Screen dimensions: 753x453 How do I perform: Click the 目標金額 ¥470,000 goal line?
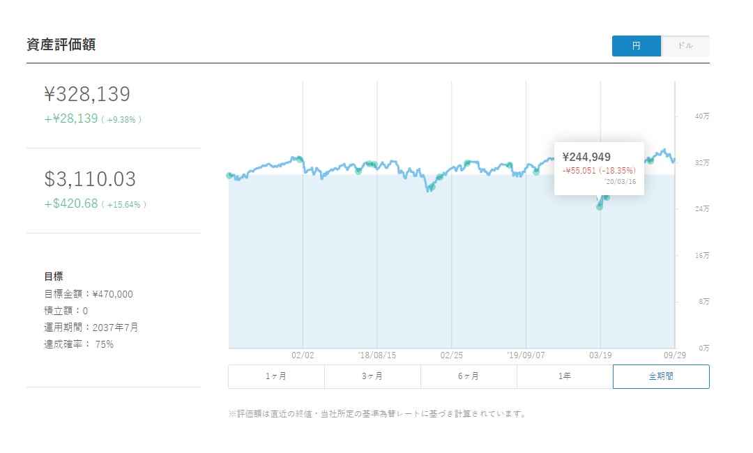[x=88, y=294]
